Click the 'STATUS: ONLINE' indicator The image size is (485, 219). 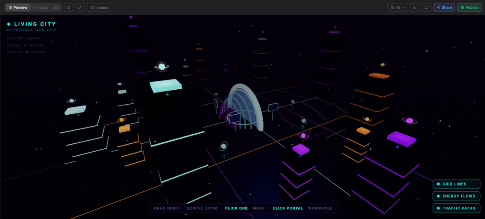(26, 52)
